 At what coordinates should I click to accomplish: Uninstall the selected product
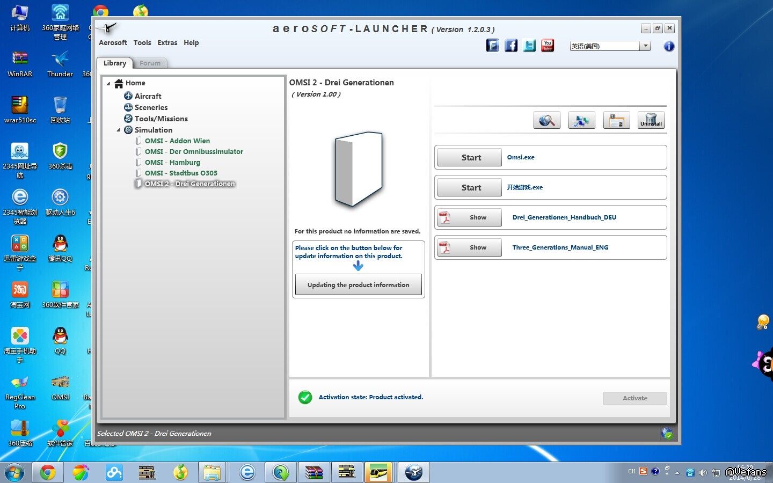[651, 120]
